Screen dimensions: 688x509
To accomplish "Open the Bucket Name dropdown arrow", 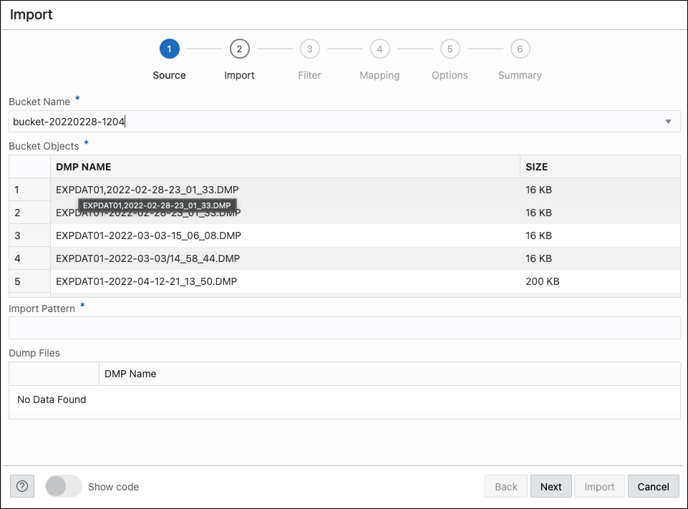I will pyautogui.click(x=668, y=122).
